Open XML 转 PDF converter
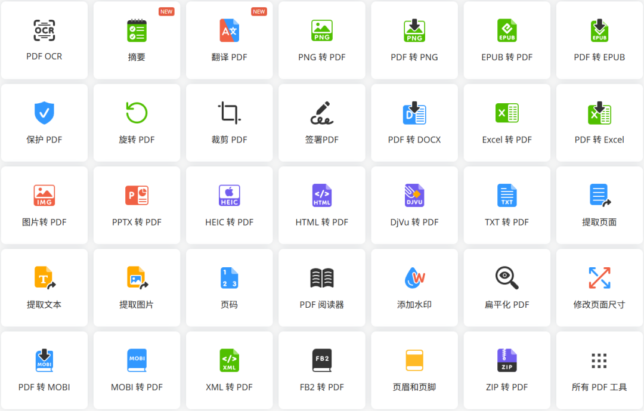Image resolution: width=644 pixels, height=411 pixels. [x=229, y=370]
